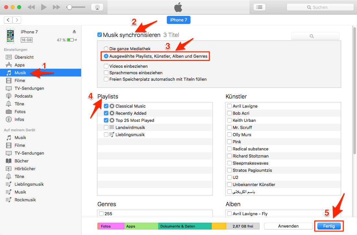Select Musik under Einstellungen
357x235 pixels.
pos(41,73)
